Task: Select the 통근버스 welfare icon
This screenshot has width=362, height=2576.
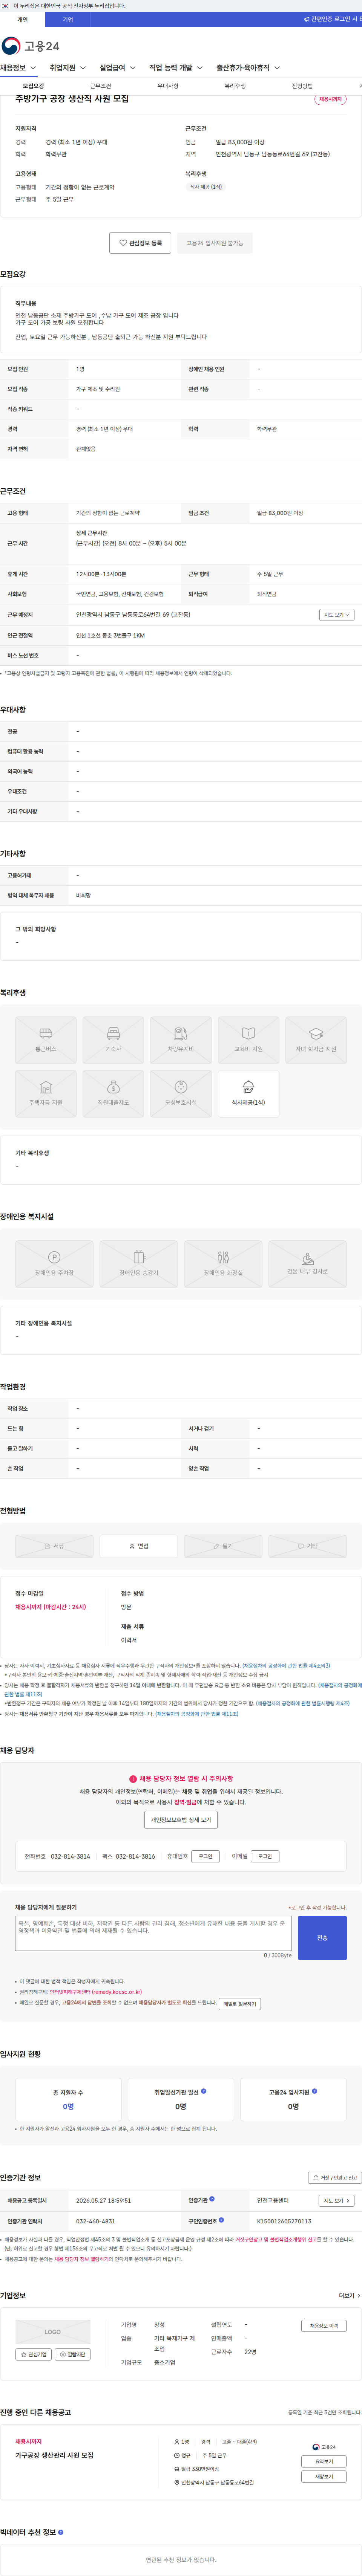Action: click(46, 1040)
